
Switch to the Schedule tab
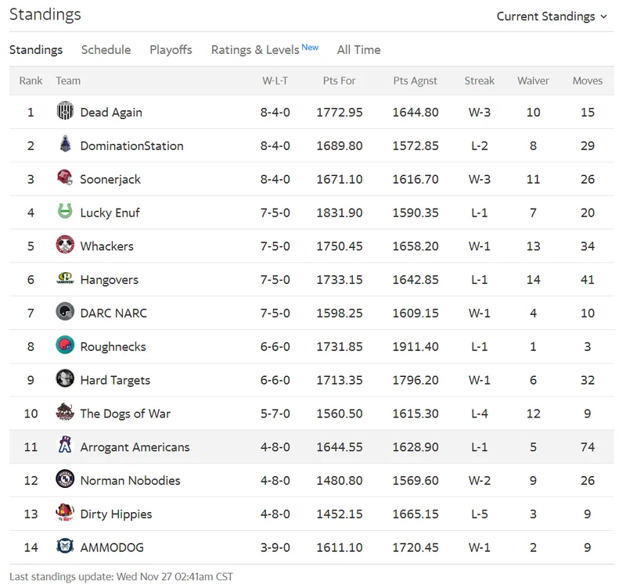106,50
